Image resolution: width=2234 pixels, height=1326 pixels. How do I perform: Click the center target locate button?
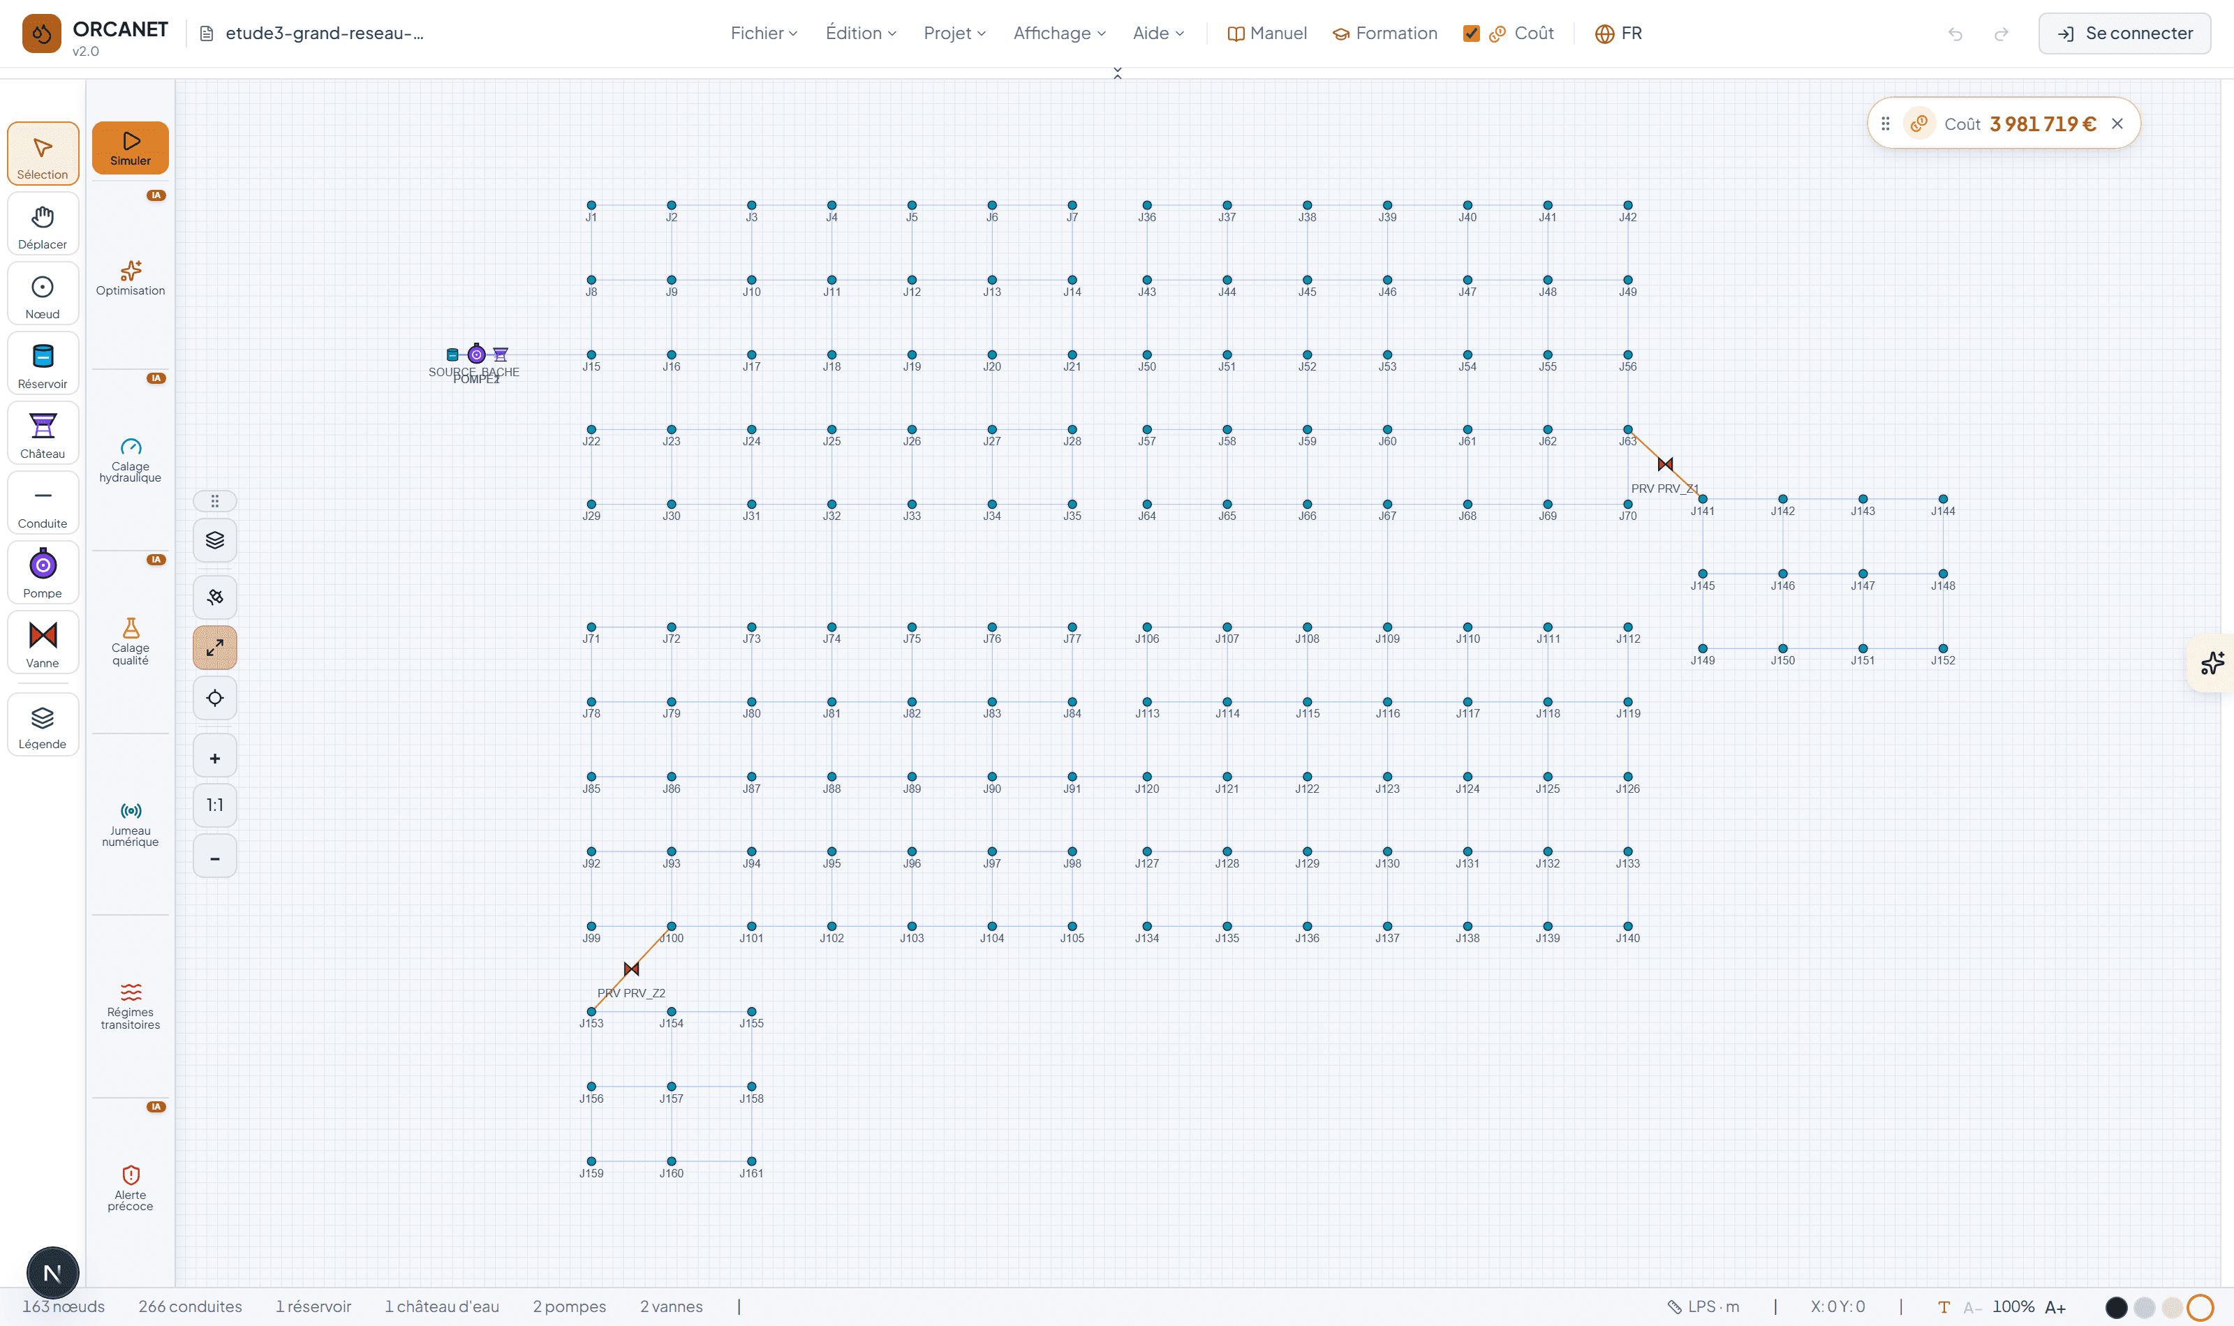tap(215, 699)
